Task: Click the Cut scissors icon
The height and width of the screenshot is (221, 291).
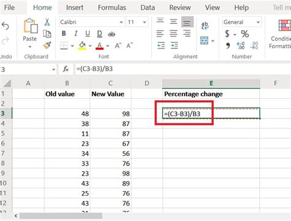Action: pyautogui.click(x=47, y=22)
